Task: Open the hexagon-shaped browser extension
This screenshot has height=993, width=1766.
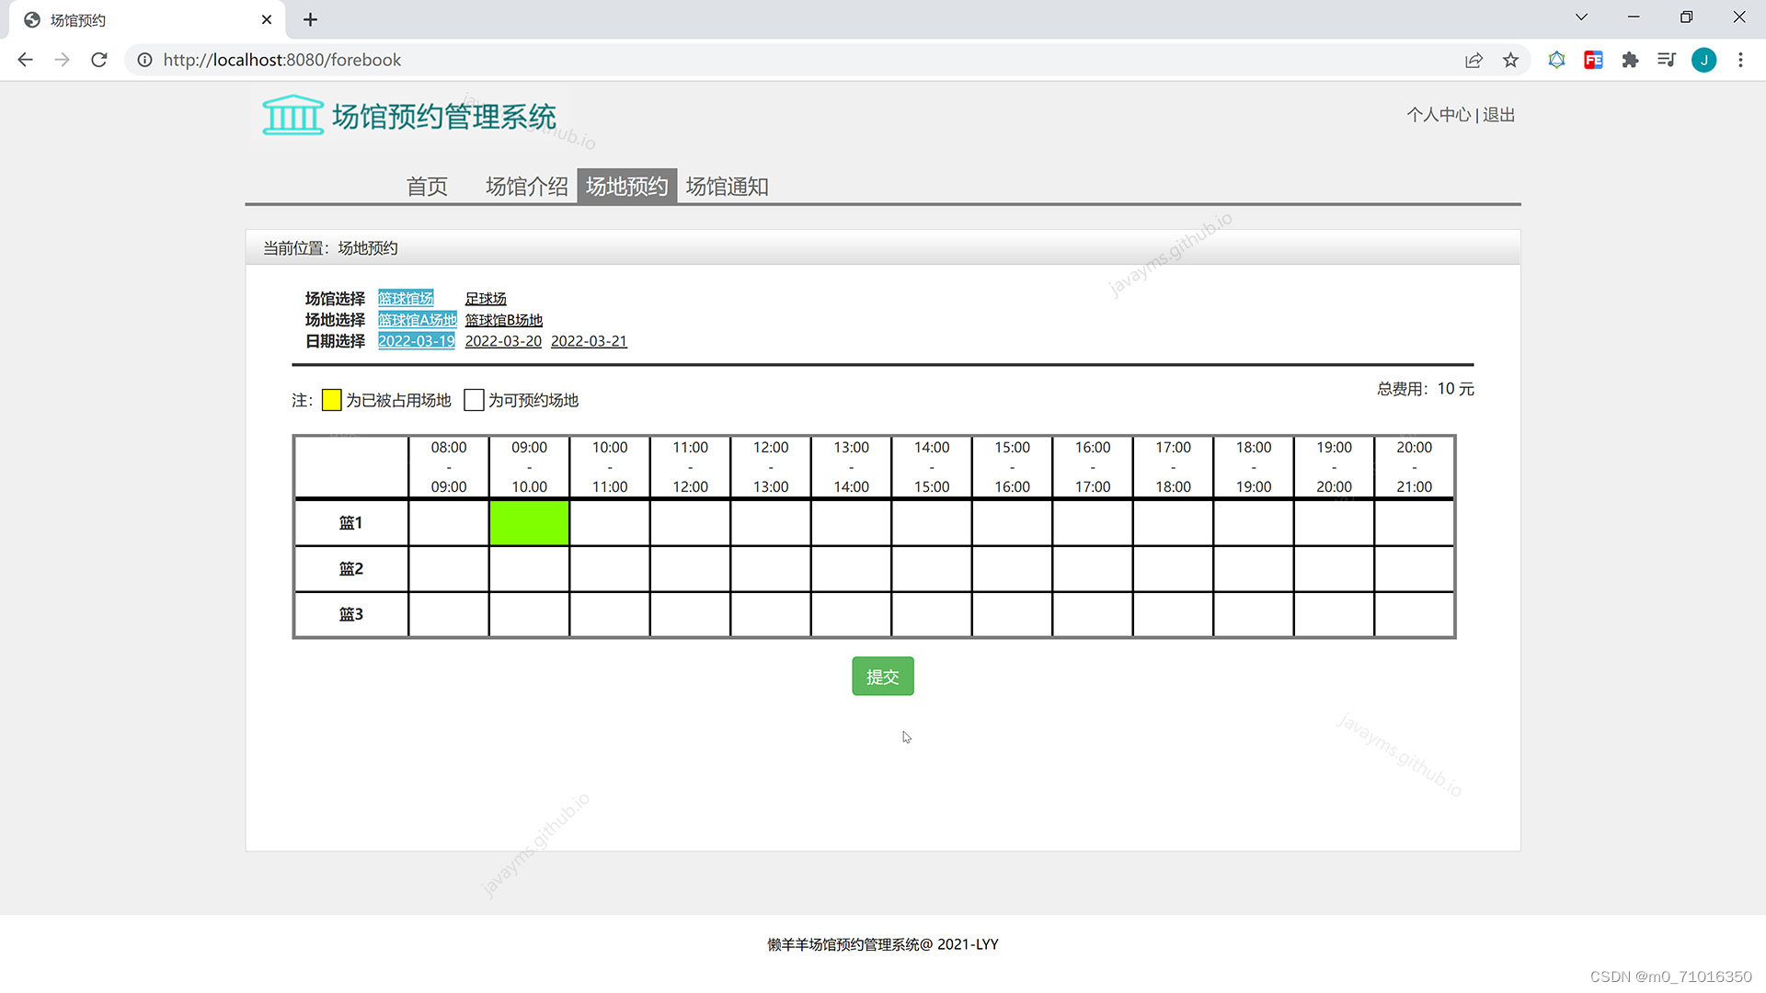Action: click(x=1556, y=60)
